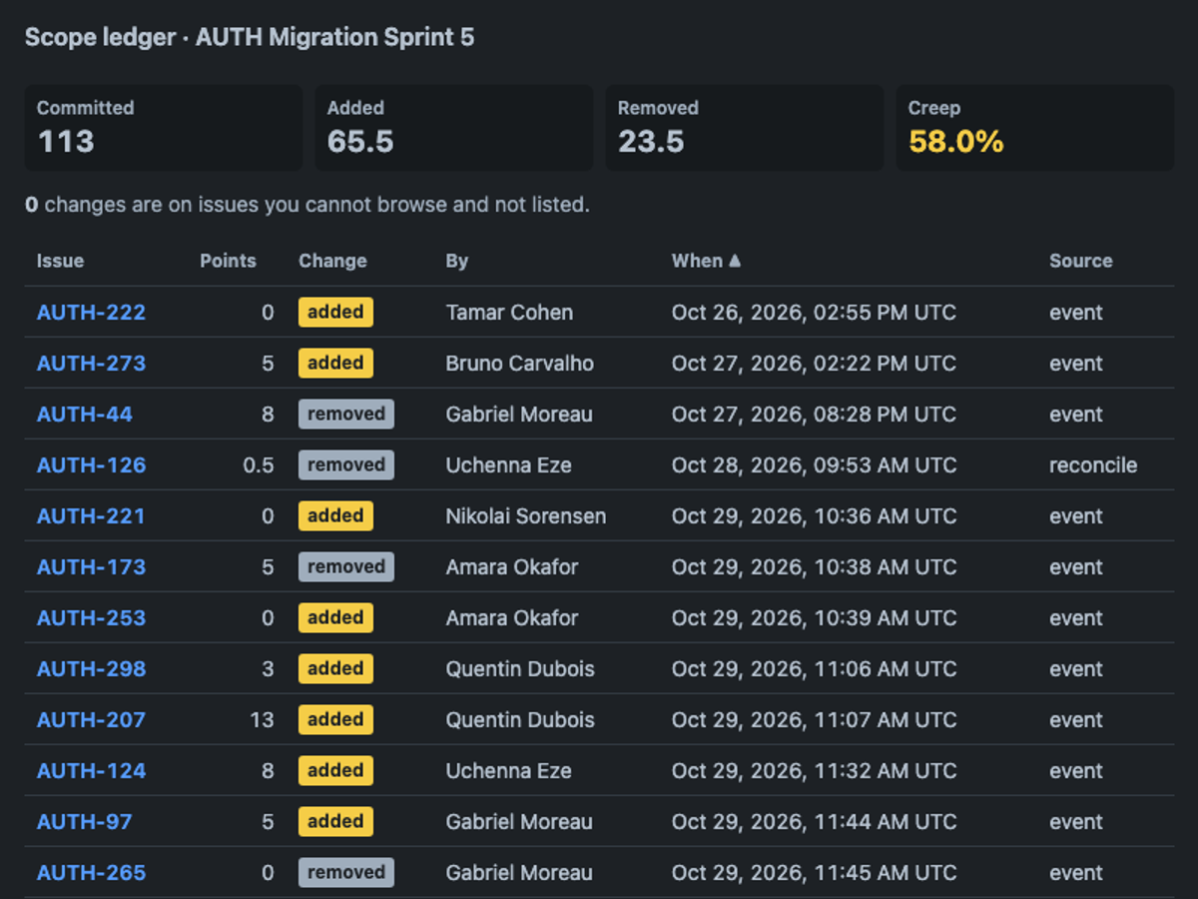The image size is (1198, 899).
Task: Click the removed badge on AUTH-126 row
Action: point(346,465)
